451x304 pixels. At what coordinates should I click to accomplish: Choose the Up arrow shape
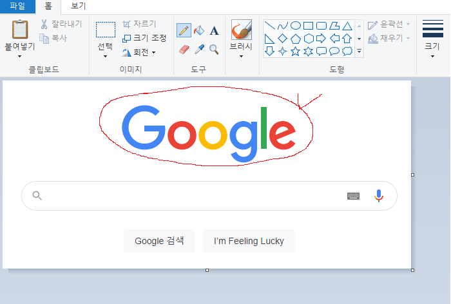coord(347,38)
